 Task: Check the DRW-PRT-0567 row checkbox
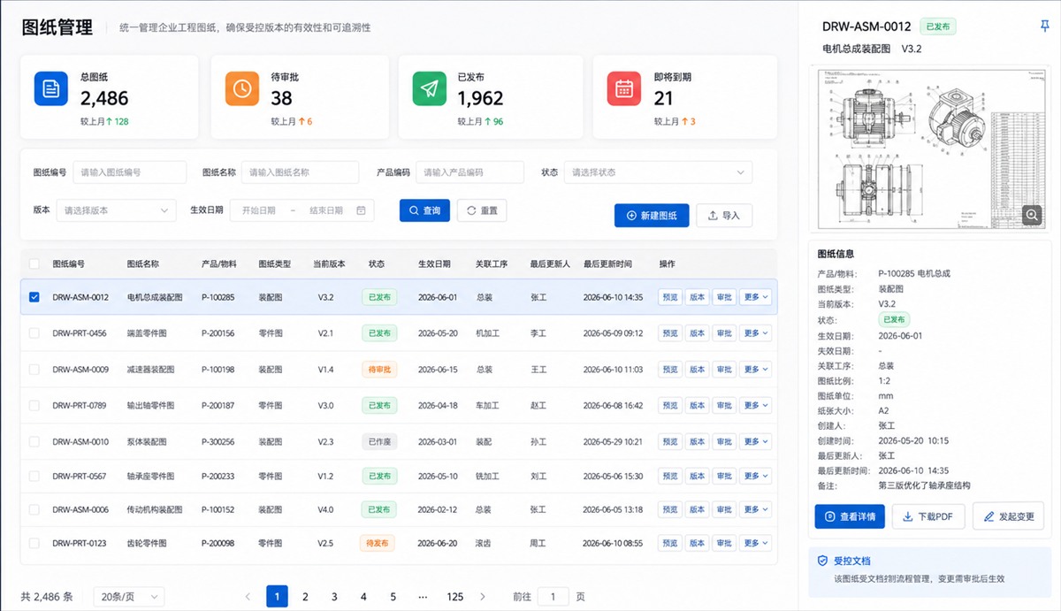click(34, 476)
